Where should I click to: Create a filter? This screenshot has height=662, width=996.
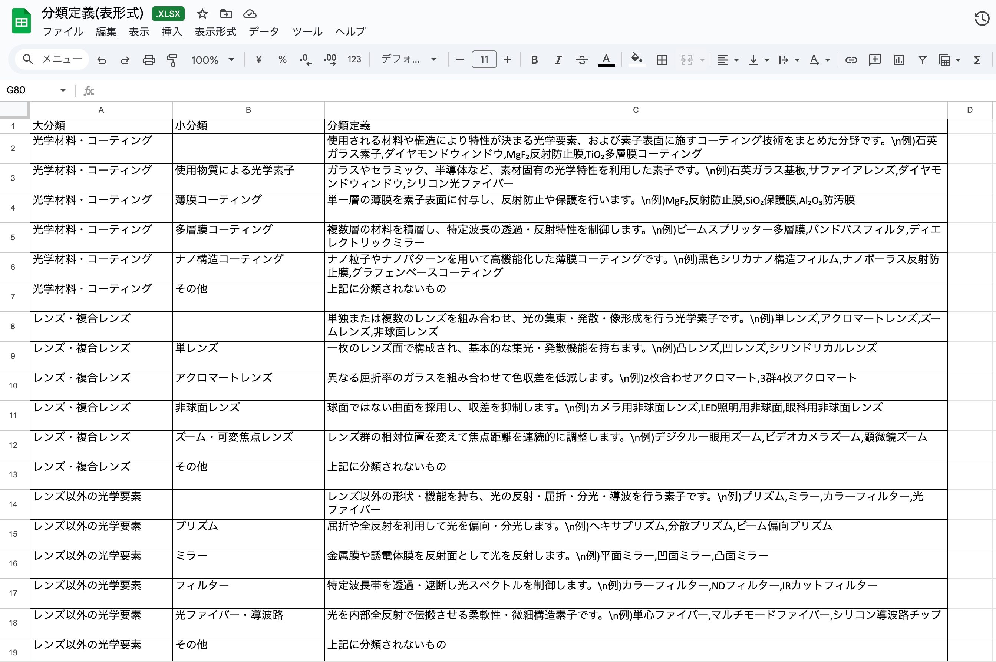tap(922, 60)
